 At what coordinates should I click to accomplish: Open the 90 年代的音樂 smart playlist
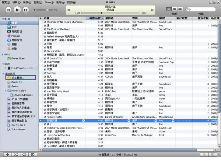18,99
